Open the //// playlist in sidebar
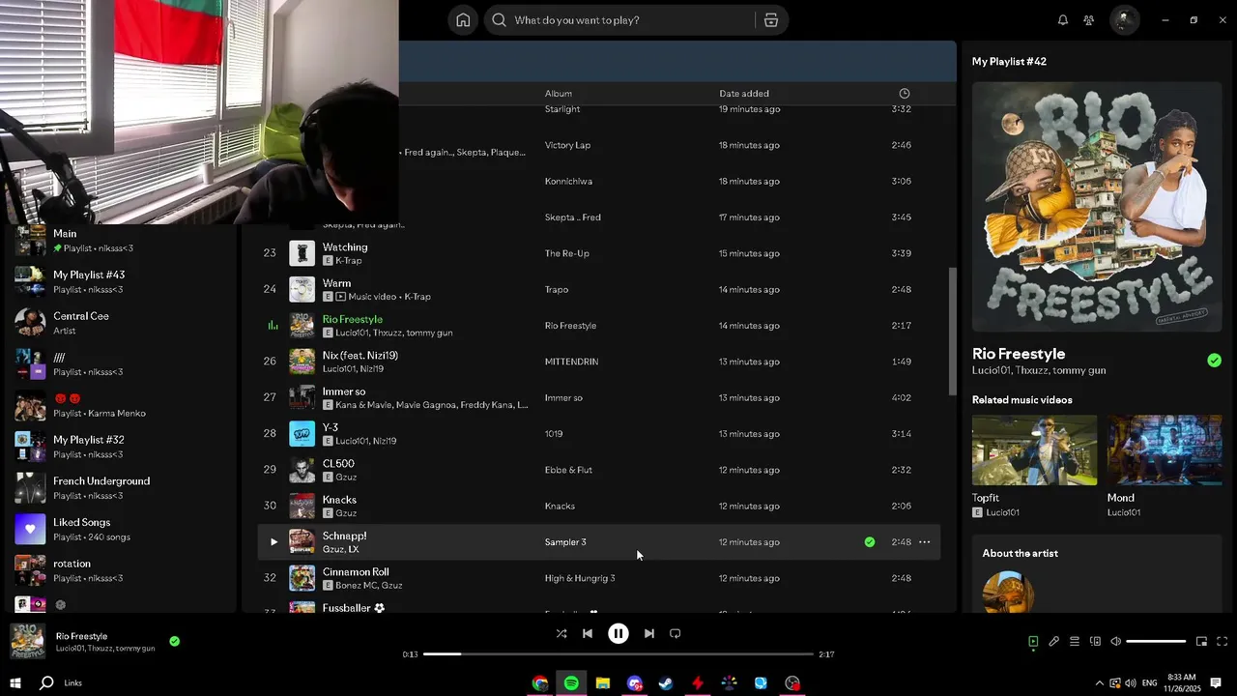The height and width of the screenshot is (696, 1237). pyautogui.click(x=120, y=364)
